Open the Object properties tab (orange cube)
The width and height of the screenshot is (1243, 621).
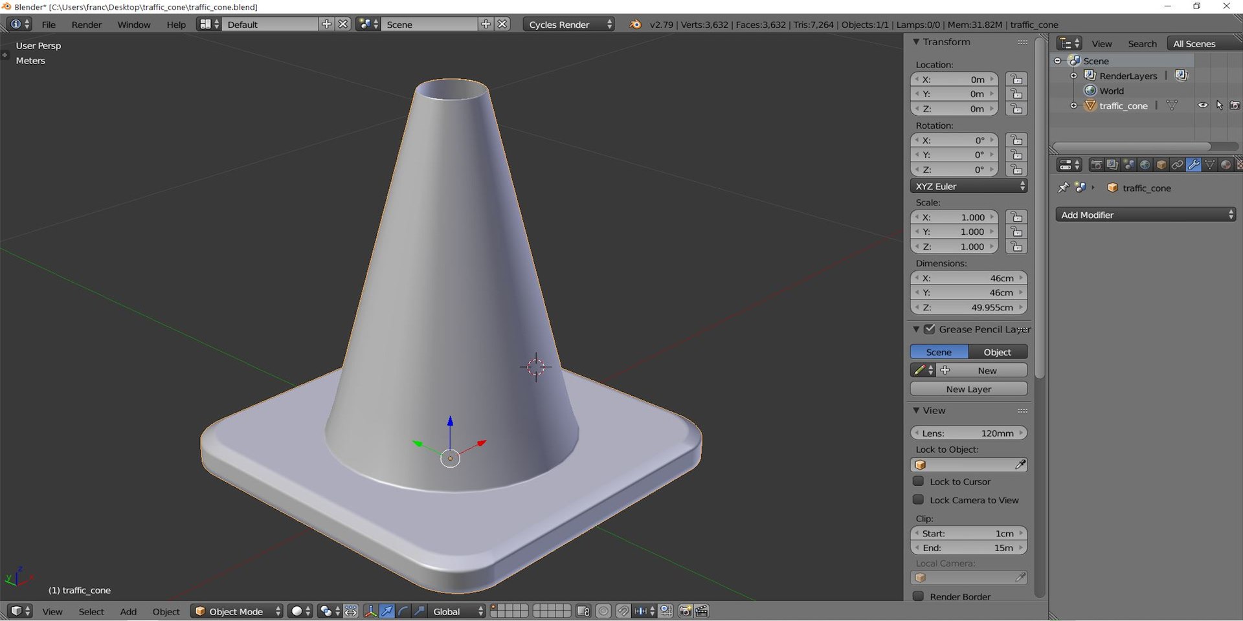pos(1161,165)
